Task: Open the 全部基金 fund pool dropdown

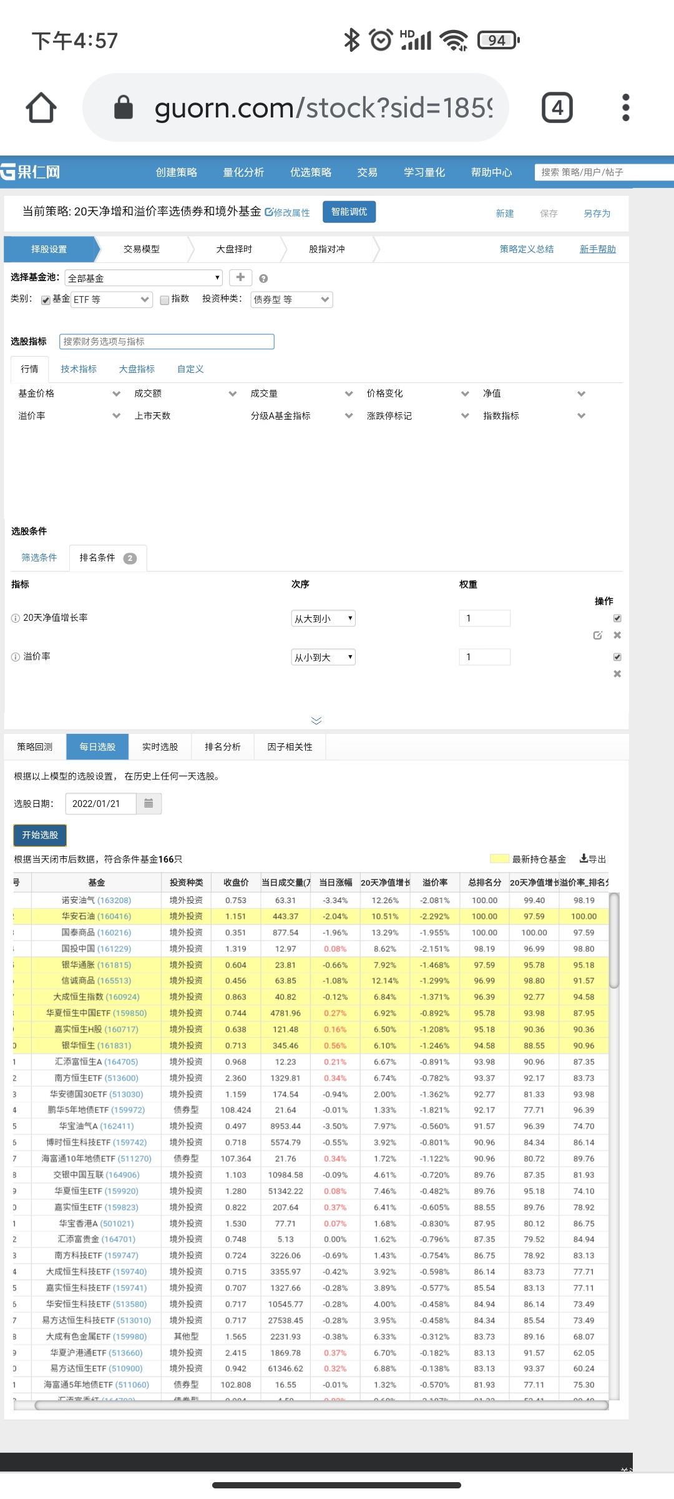Action: click(x=144, y=278)
